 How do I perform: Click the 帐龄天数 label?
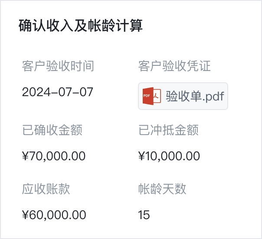[x=162, y=189]
